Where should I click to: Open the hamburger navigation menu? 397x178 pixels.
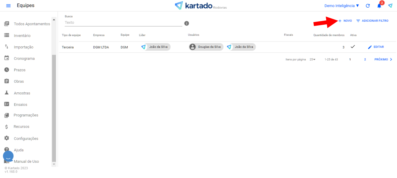tap(8, 6)
